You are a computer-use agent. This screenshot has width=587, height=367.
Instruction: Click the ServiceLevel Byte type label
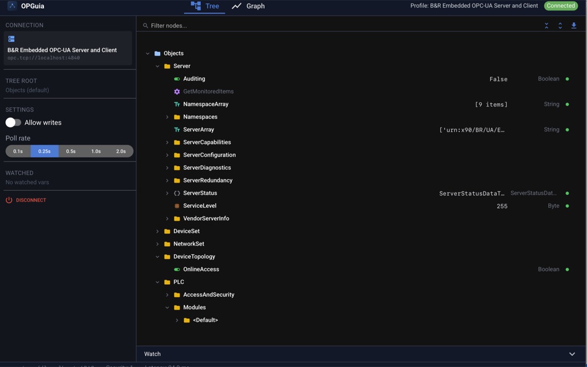coord(554,206)
